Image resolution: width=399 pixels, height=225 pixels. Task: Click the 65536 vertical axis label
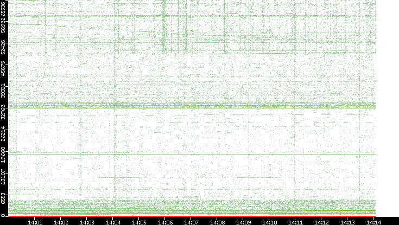pos(3,8)
